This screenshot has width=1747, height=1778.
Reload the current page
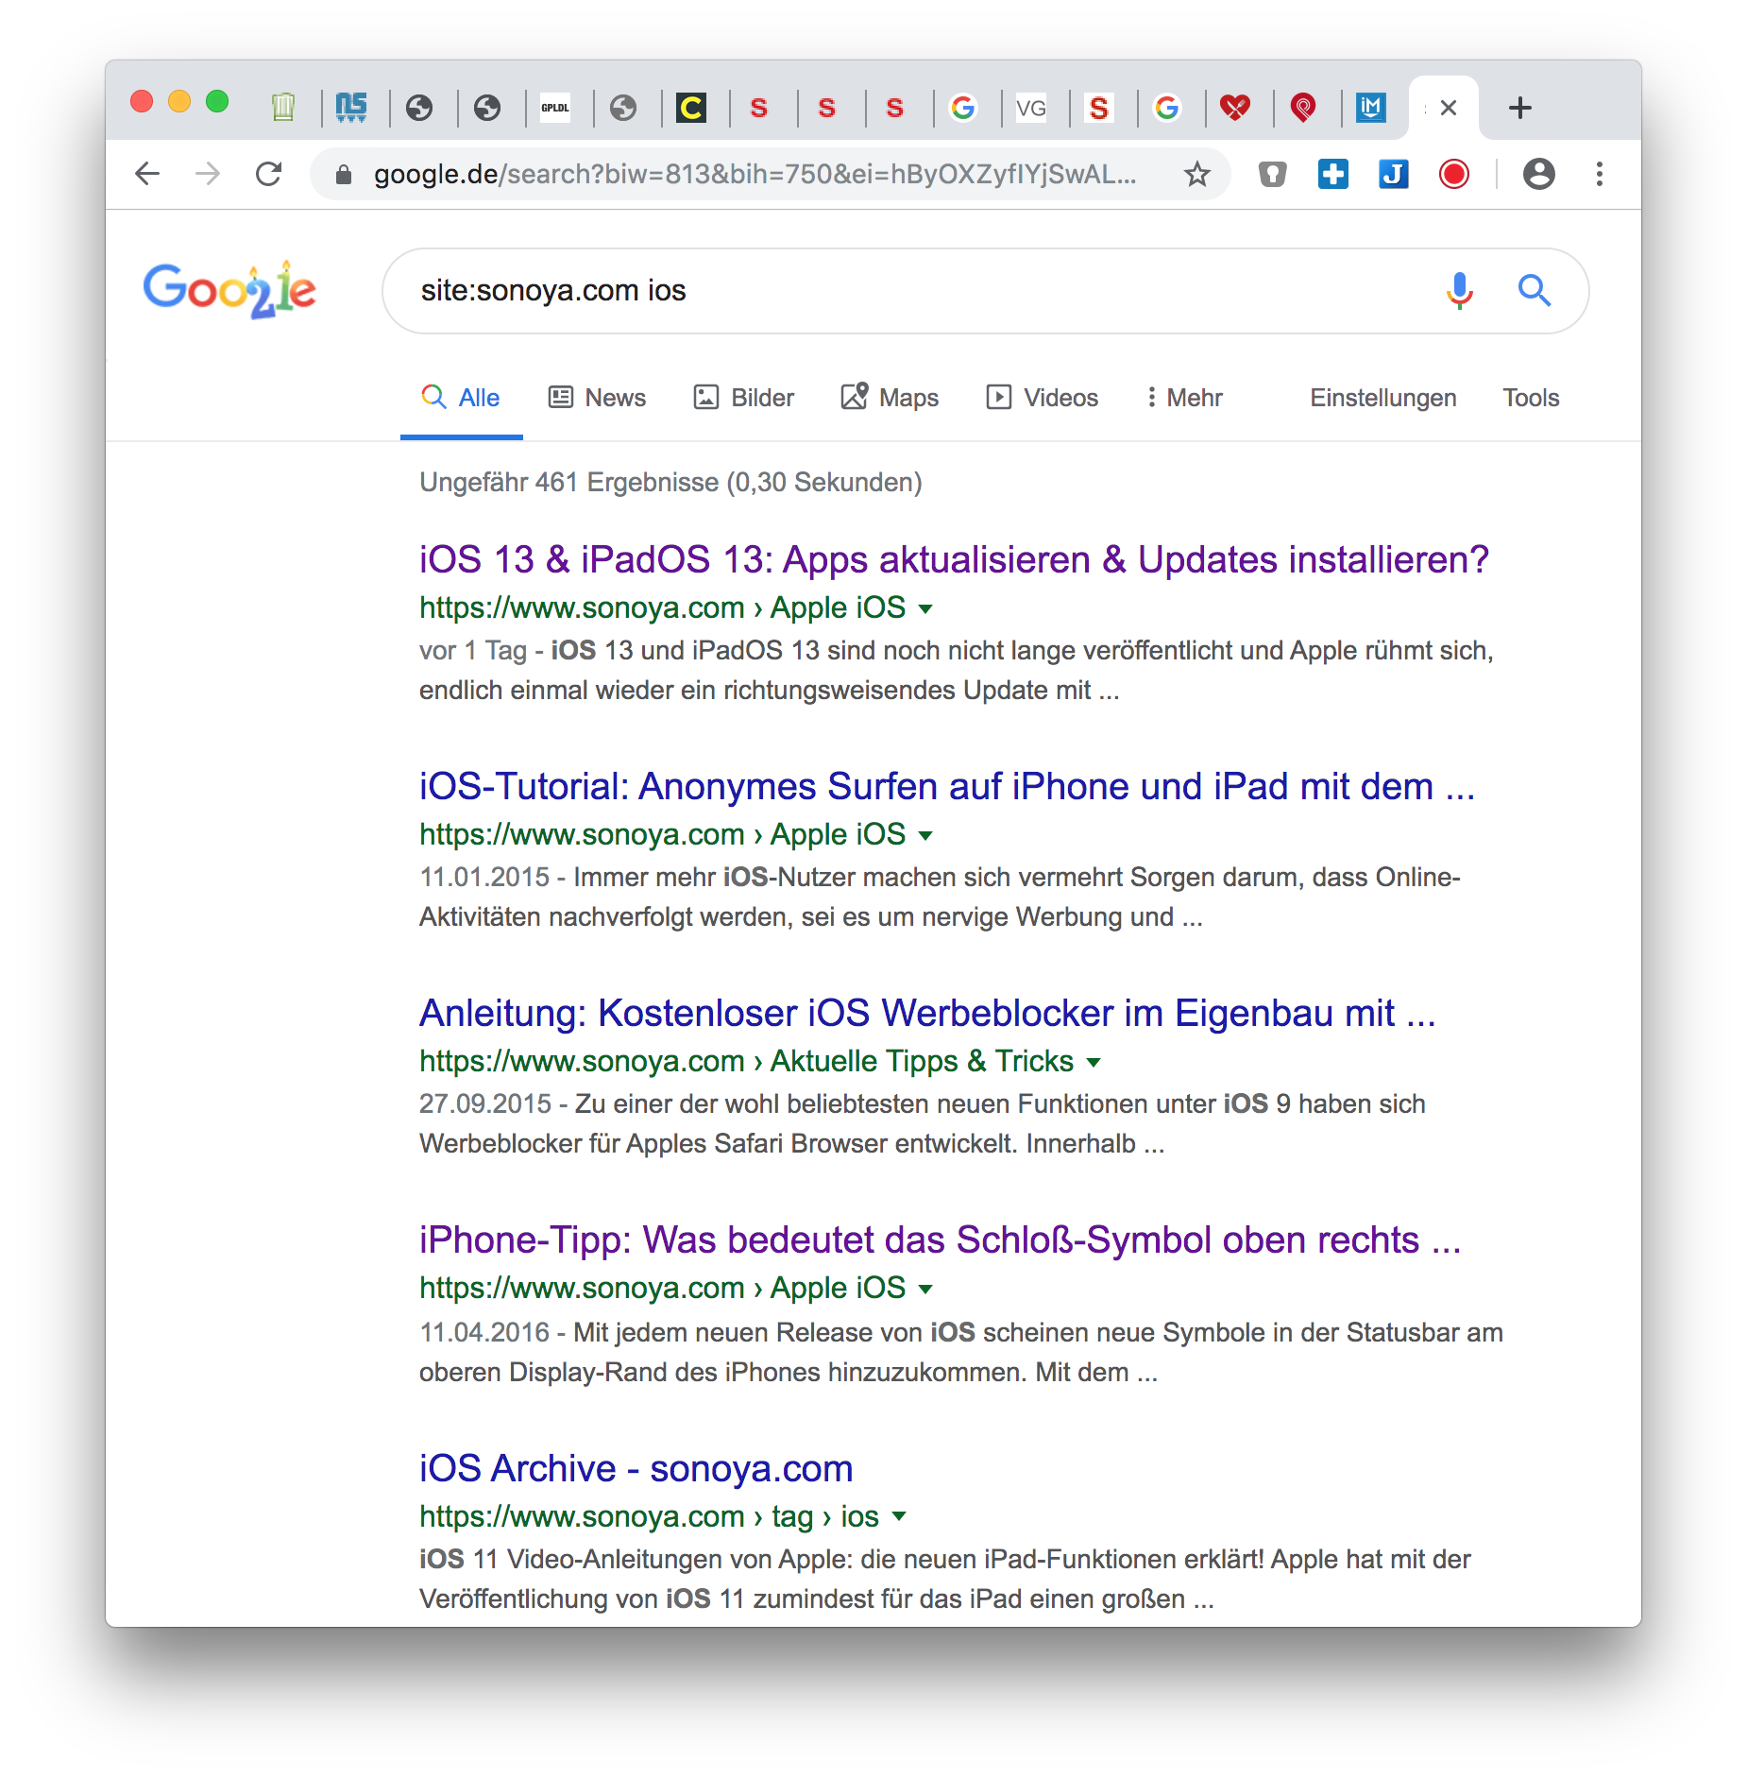point(269,174)
